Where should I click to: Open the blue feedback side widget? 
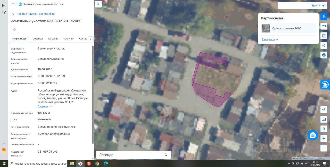[x=325, y=85]
